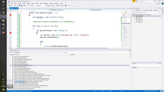
Task: Click the Alphabetical sort icon in Properties panel
Action: (135, 67)
